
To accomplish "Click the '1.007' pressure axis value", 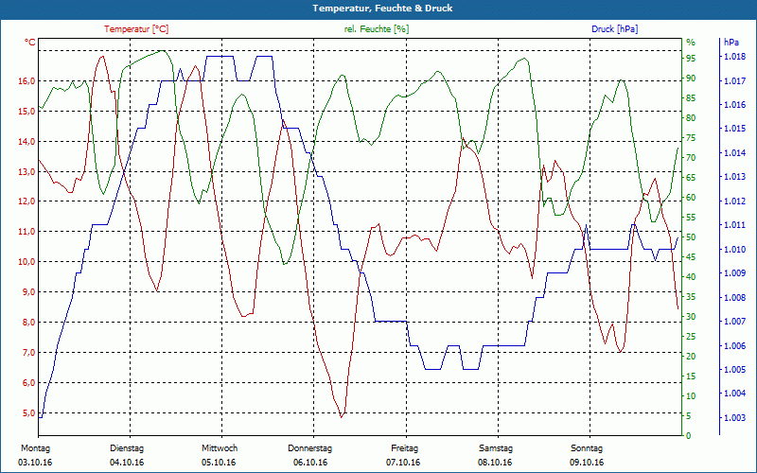I will coord(733,322).
